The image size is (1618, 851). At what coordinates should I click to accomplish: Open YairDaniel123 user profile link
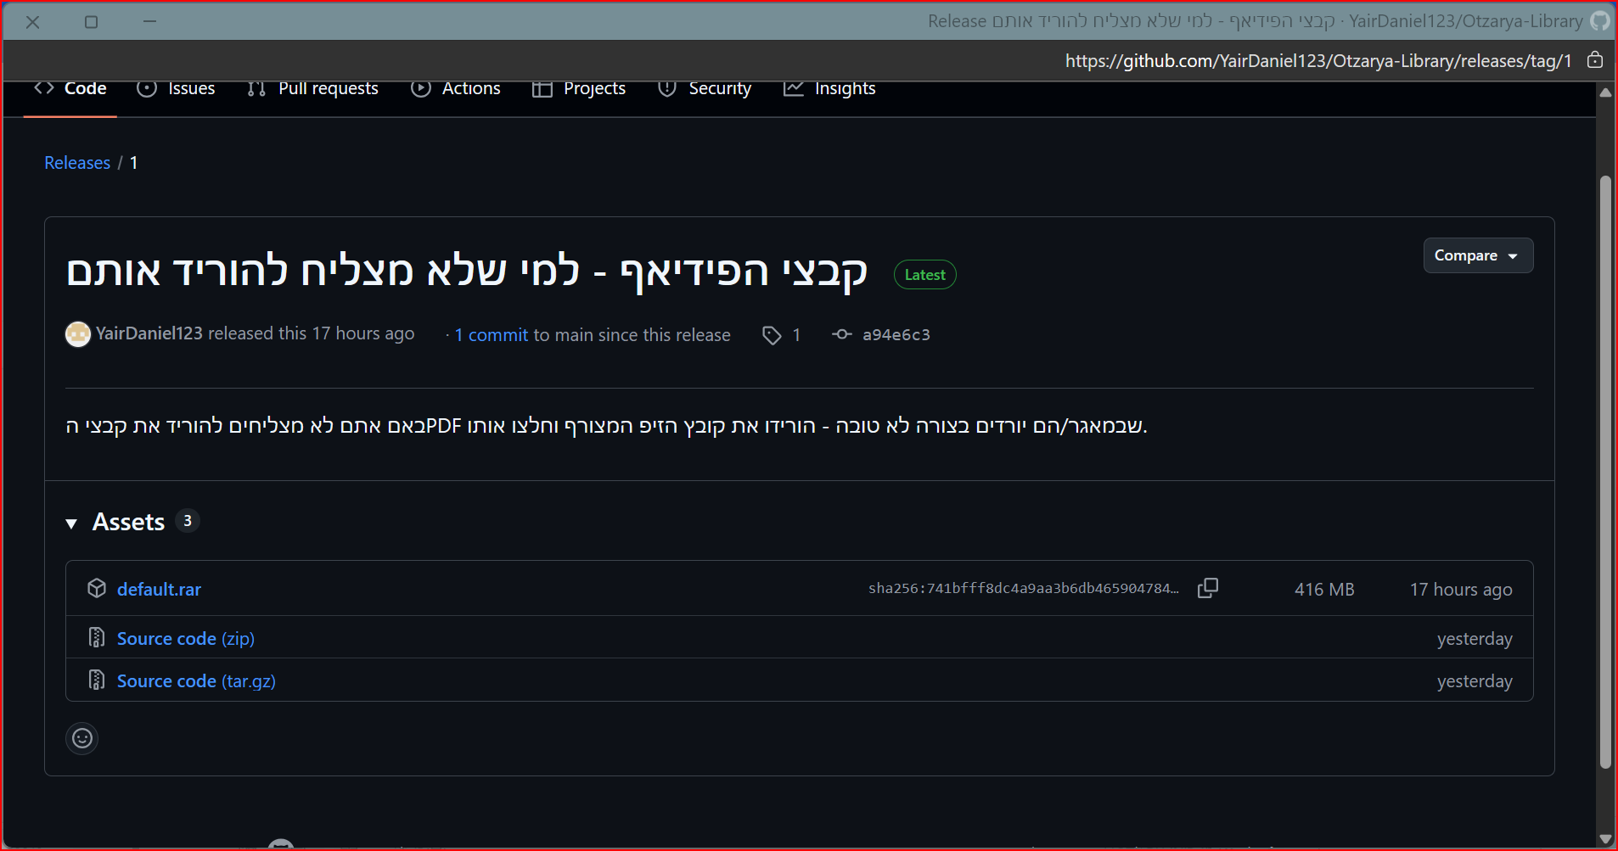149,333
